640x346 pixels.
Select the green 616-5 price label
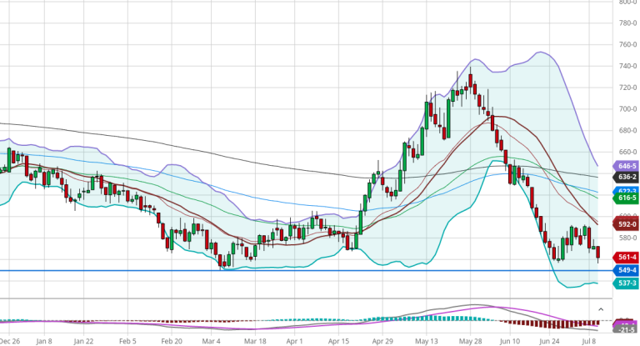[627, 198]
